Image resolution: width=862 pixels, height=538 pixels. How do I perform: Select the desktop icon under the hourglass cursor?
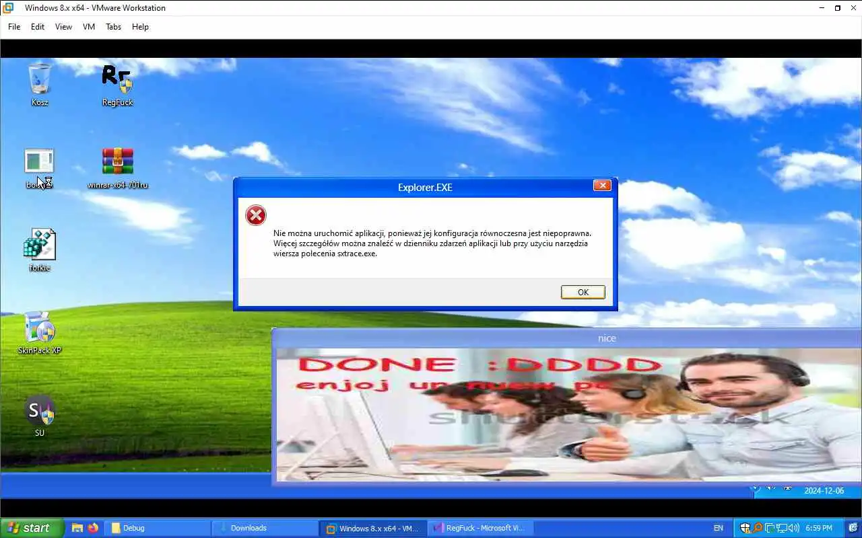tap(39, 168)
